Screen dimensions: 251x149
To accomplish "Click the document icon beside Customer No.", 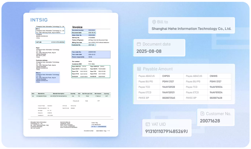I will (202, 114).
